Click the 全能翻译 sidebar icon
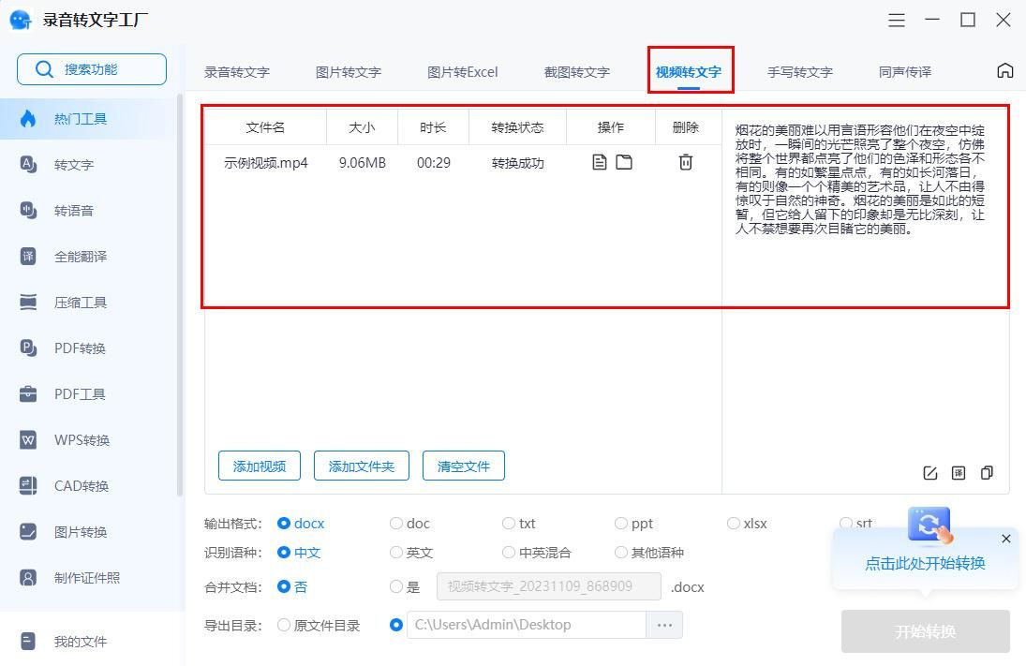 [28, 256]
